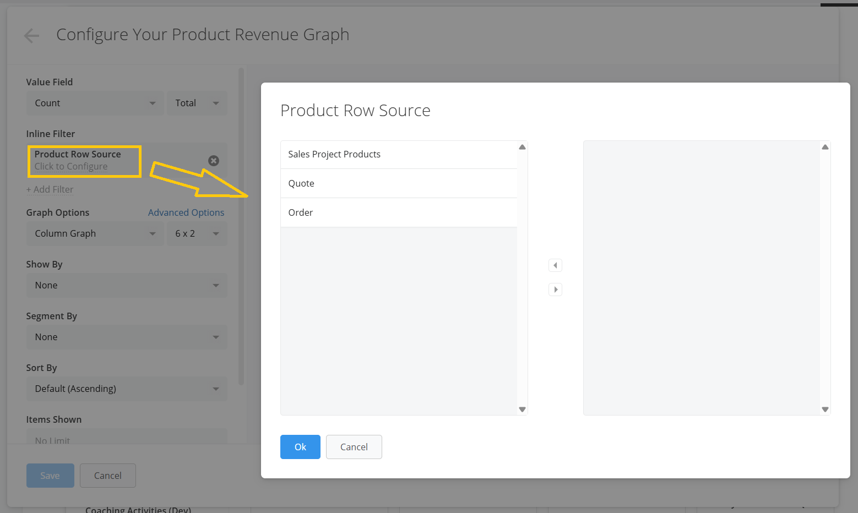Viewport: 858px width, 513px height.
Task: Move selected item right with arrow button
Action: pyautogui.click(x=555, y=290)
